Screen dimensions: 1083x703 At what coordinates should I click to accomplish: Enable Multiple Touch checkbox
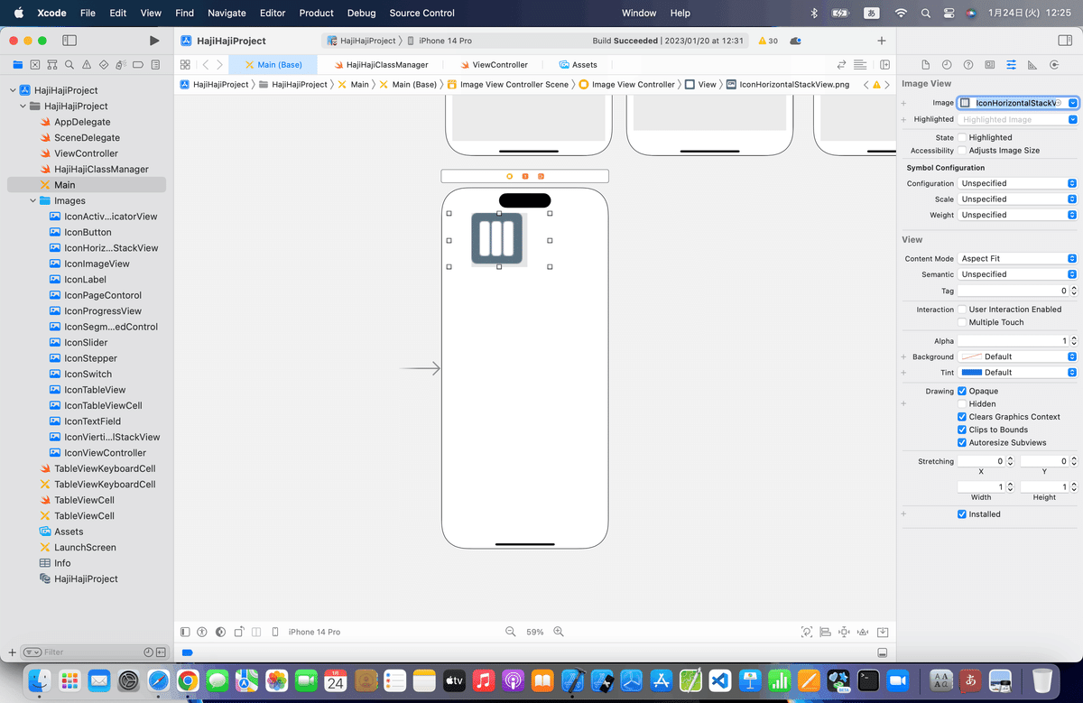(x=962, y=322)
